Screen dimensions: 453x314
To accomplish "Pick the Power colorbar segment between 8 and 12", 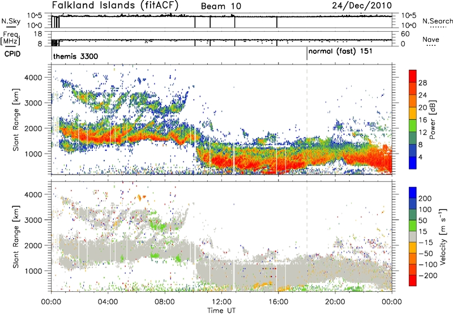I will [413, 138].
